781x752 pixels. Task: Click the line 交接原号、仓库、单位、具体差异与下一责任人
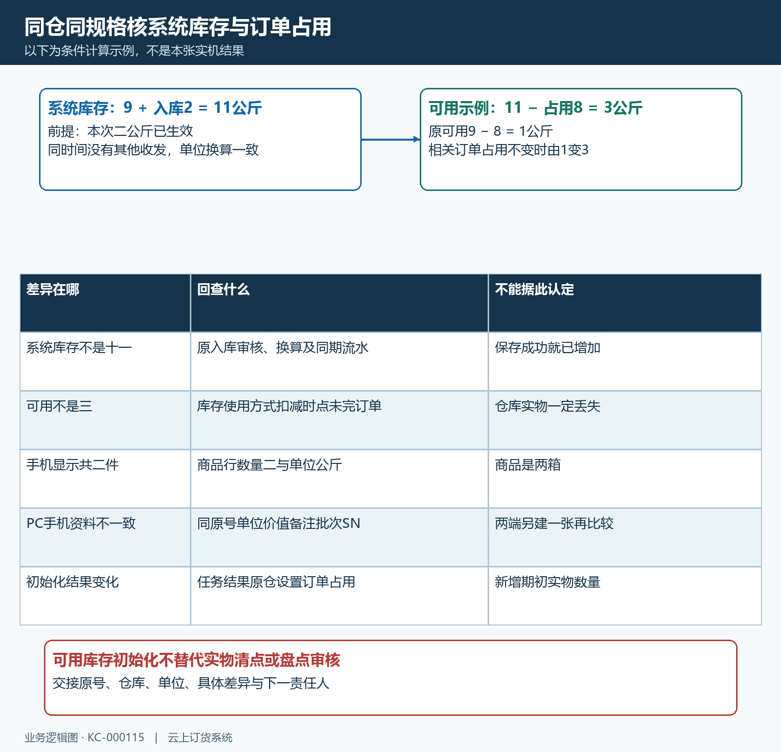click(x=191, y=683)
